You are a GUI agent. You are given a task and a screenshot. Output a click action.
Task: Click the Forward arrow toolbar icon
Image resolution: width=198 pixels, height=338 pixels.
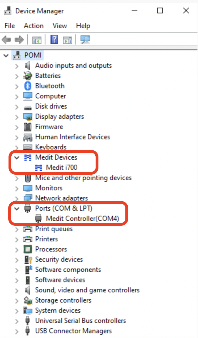(19, 40)
